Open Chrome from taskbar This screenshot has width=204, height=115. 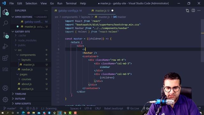point(65,113)
